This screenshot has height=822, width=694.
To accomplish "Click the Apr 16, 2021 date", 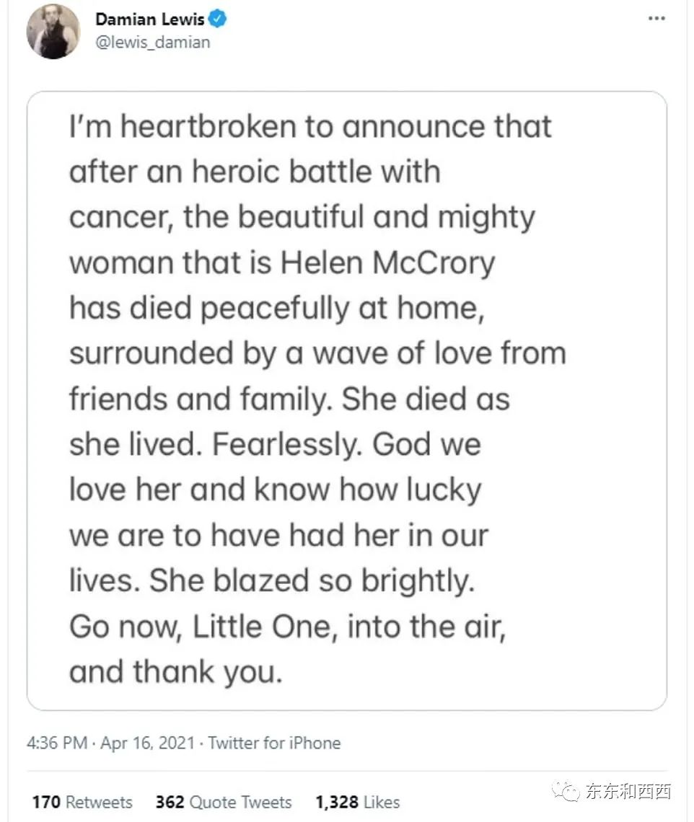I will click(147, 743).
